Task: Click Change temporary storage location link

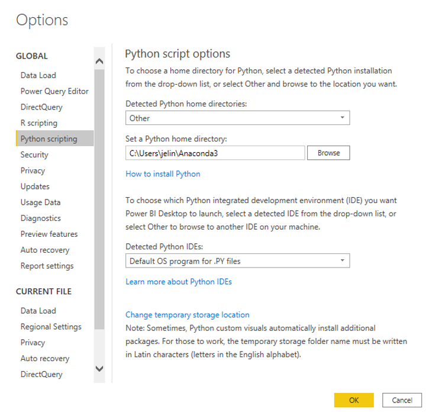Action: pos(187,315)
